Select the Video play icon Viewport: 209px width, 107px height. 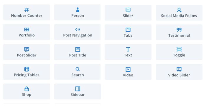pyautogui.click(x=128, y=69)
